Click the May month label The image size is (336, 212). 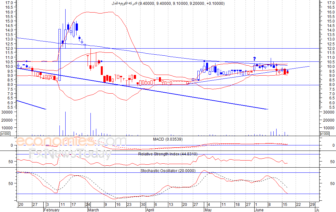click(x=208, y=210)
